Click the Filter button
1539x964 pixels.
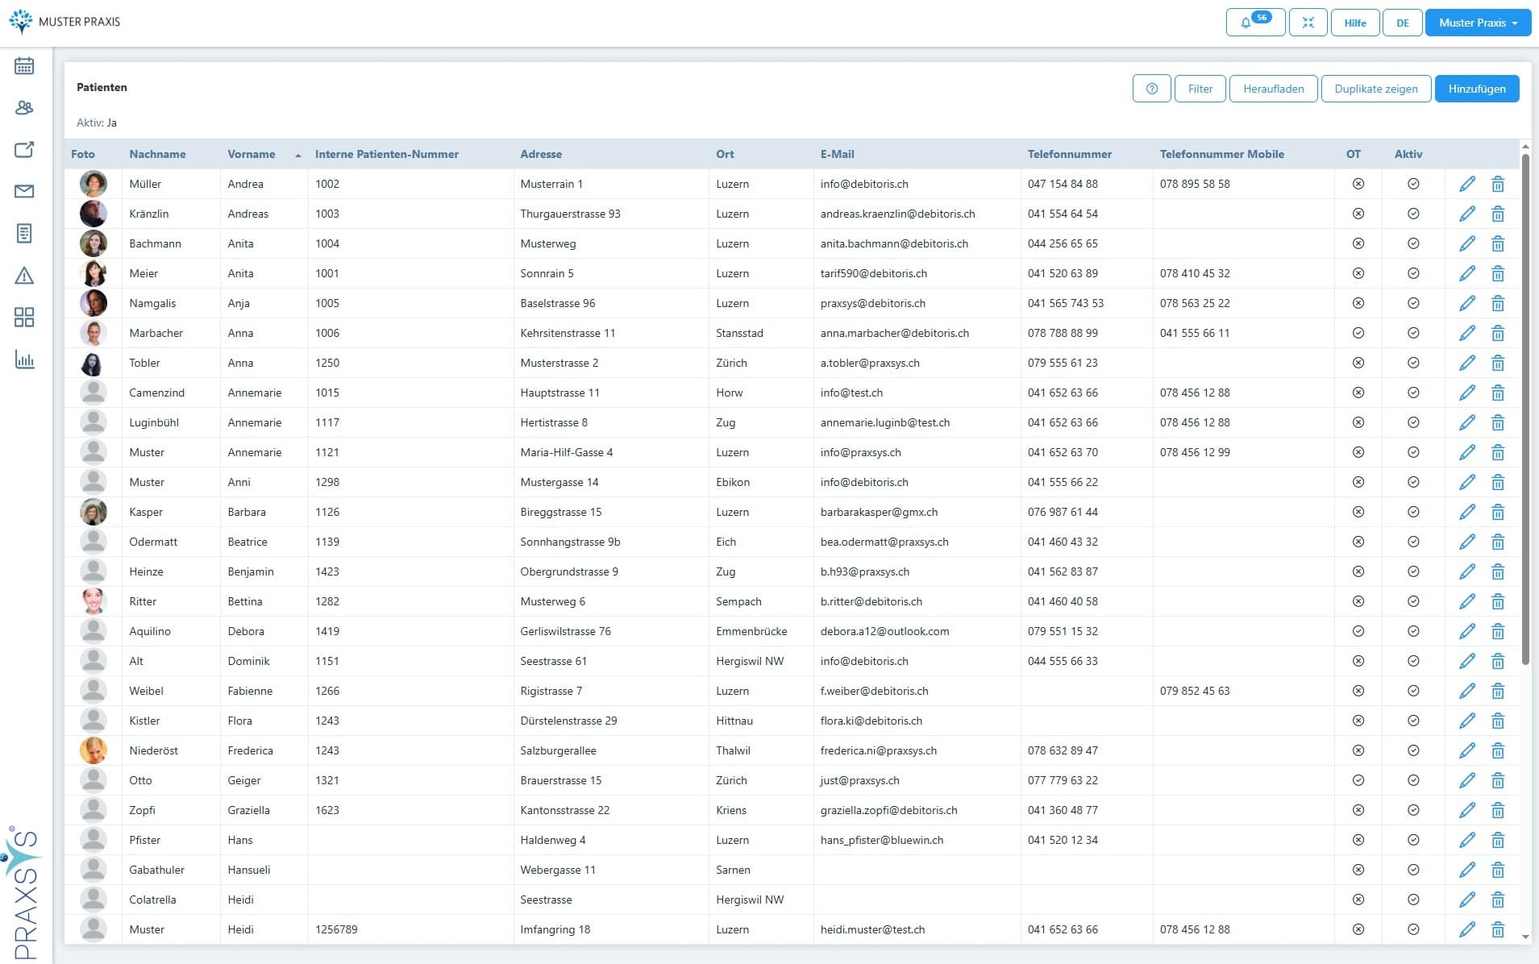point(1200,89)
